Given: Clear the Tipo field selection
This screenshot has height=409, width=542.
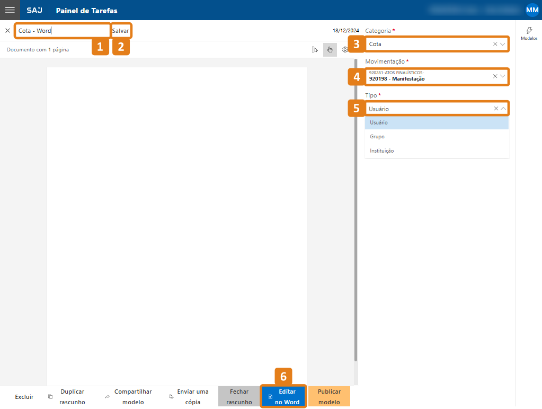Looking at the screenshot, I should point(496,109).
